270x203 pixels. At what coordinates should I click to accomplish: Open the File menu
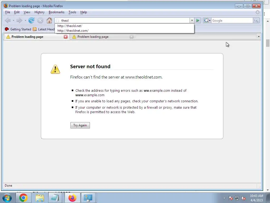(x=8, y=12)
